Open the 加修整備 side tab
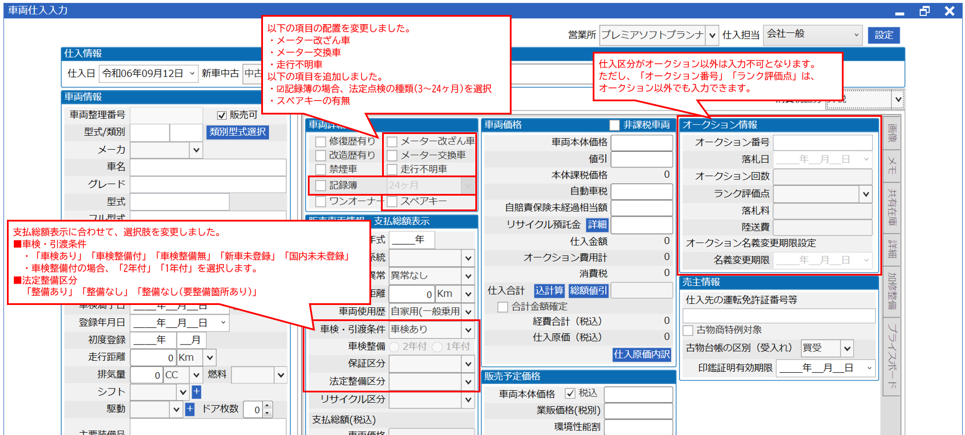965x435 pixels. [891, 291]
